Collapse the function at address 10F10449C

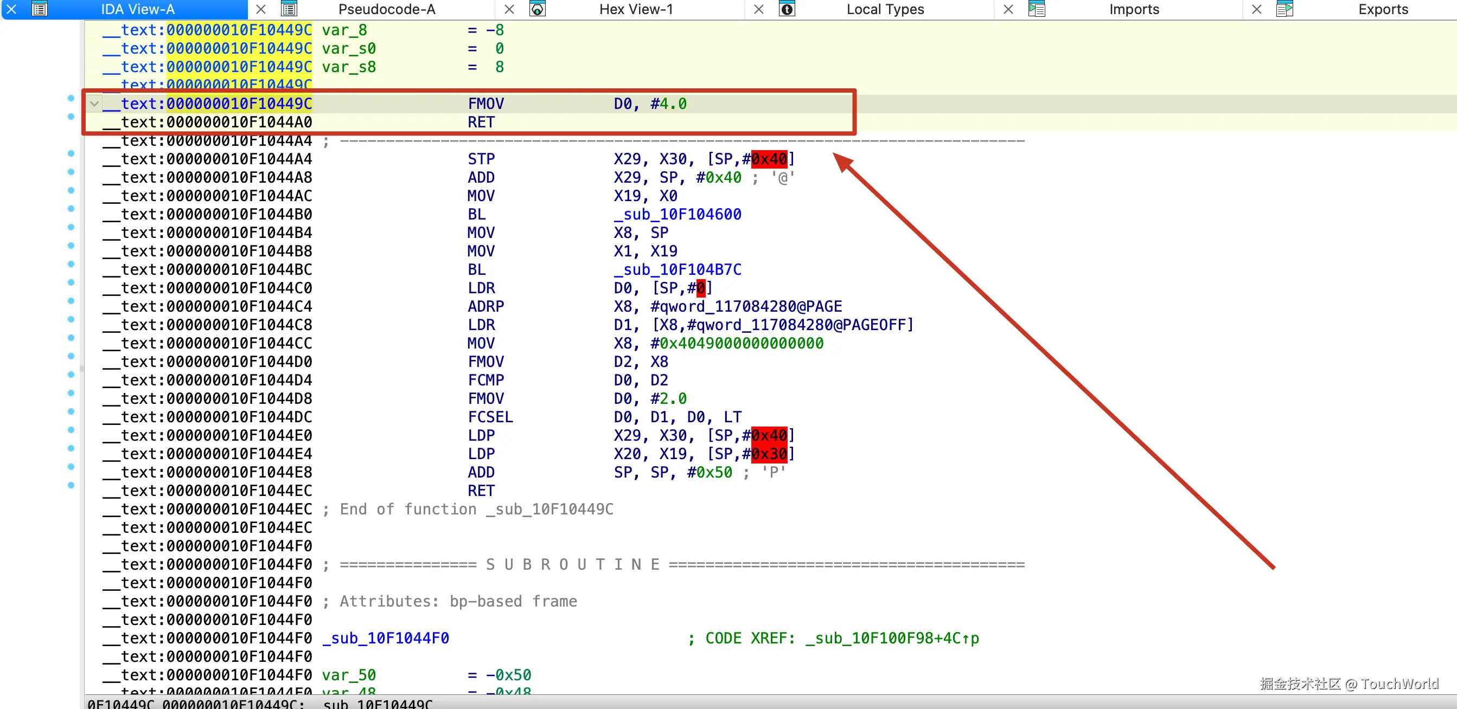(x=94, y=104)
